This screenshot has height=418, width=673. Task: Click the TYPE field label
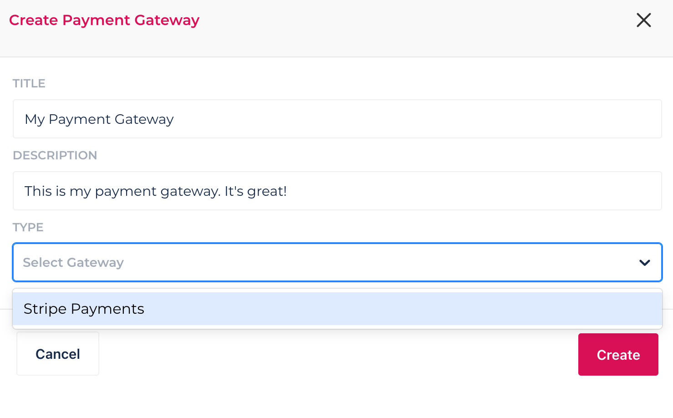coord(28,227)
